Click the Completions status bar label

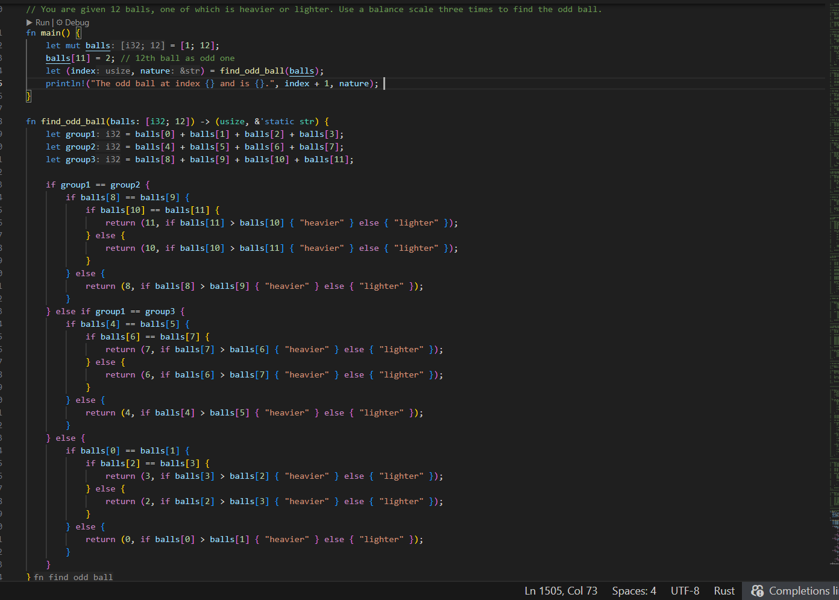pos(799,591)
